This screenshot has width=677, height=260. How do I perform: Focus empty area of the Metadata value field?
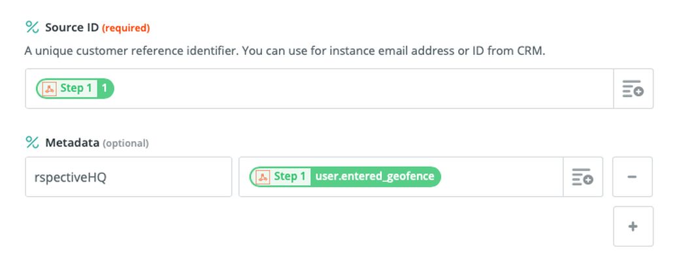(x=501, y=176)
